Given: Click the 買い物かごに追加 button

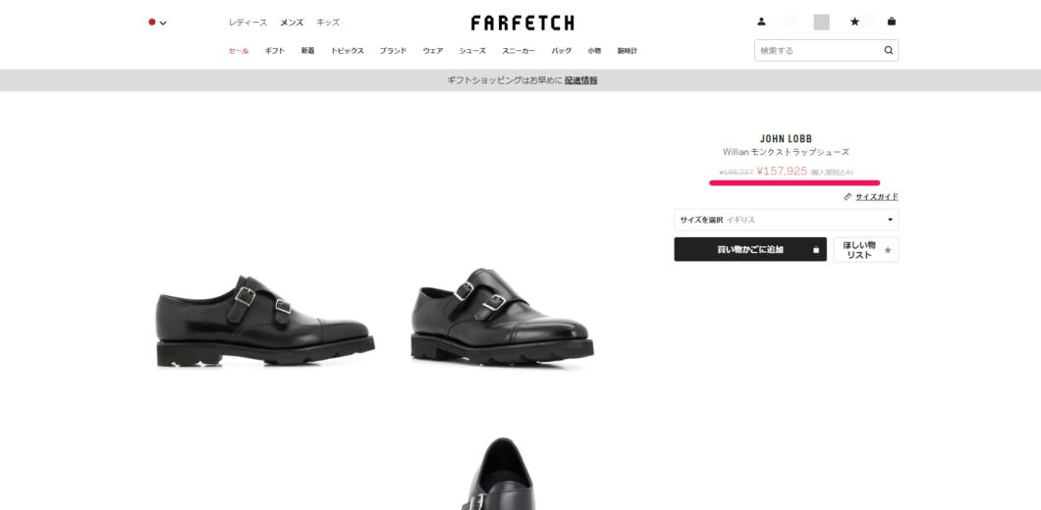Looking at the screenshot, I should pyautogui.click(x=750, y=249).
